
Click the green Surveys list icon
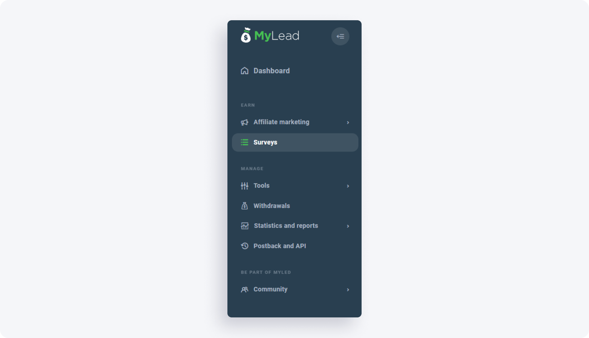click(x=244, y=142)
